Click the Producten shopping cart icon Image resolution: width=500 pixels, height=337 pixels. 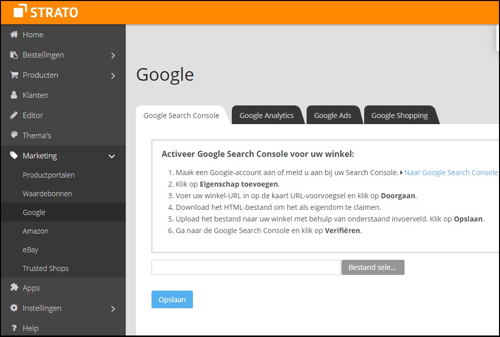[14, 75]
